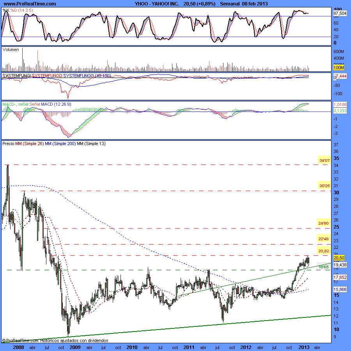Click the 2013 year on time axis
Screen dimensions: 351x351
click(304, 347)
